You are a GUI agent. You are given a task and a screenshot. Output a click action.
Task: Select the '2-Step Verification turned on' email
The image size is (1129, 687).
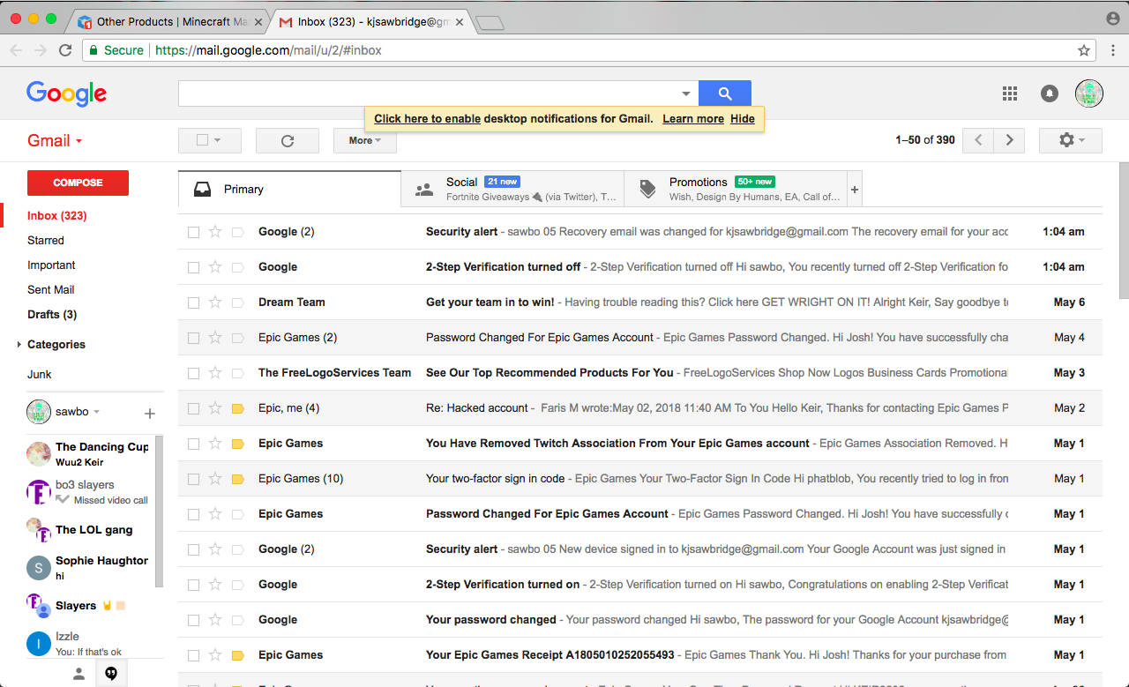(193, 585)
